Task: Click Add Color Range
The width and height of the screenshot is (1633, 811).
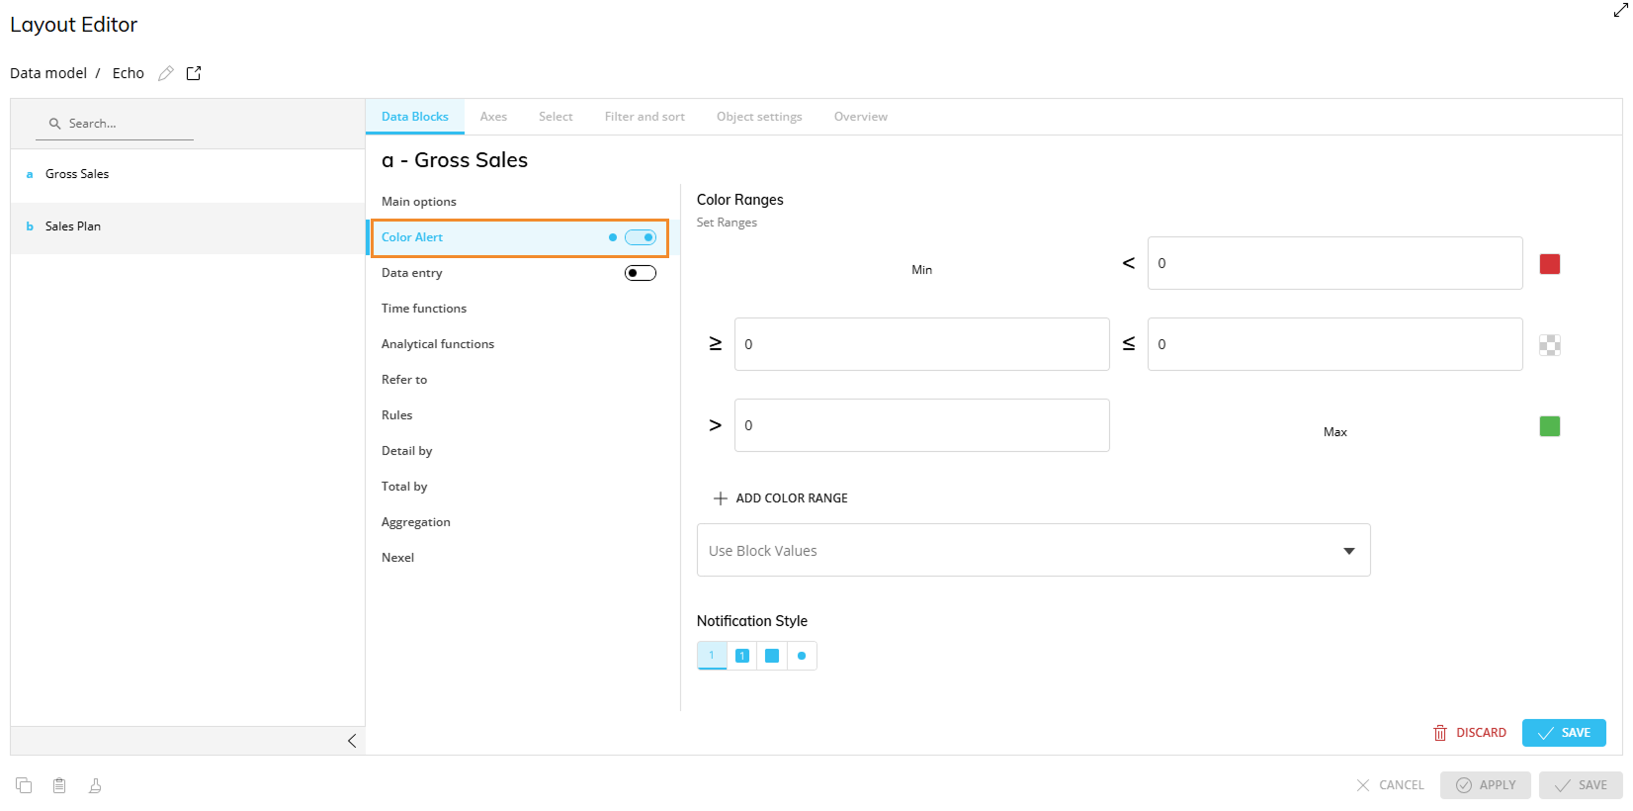Action: coord(781,498)
